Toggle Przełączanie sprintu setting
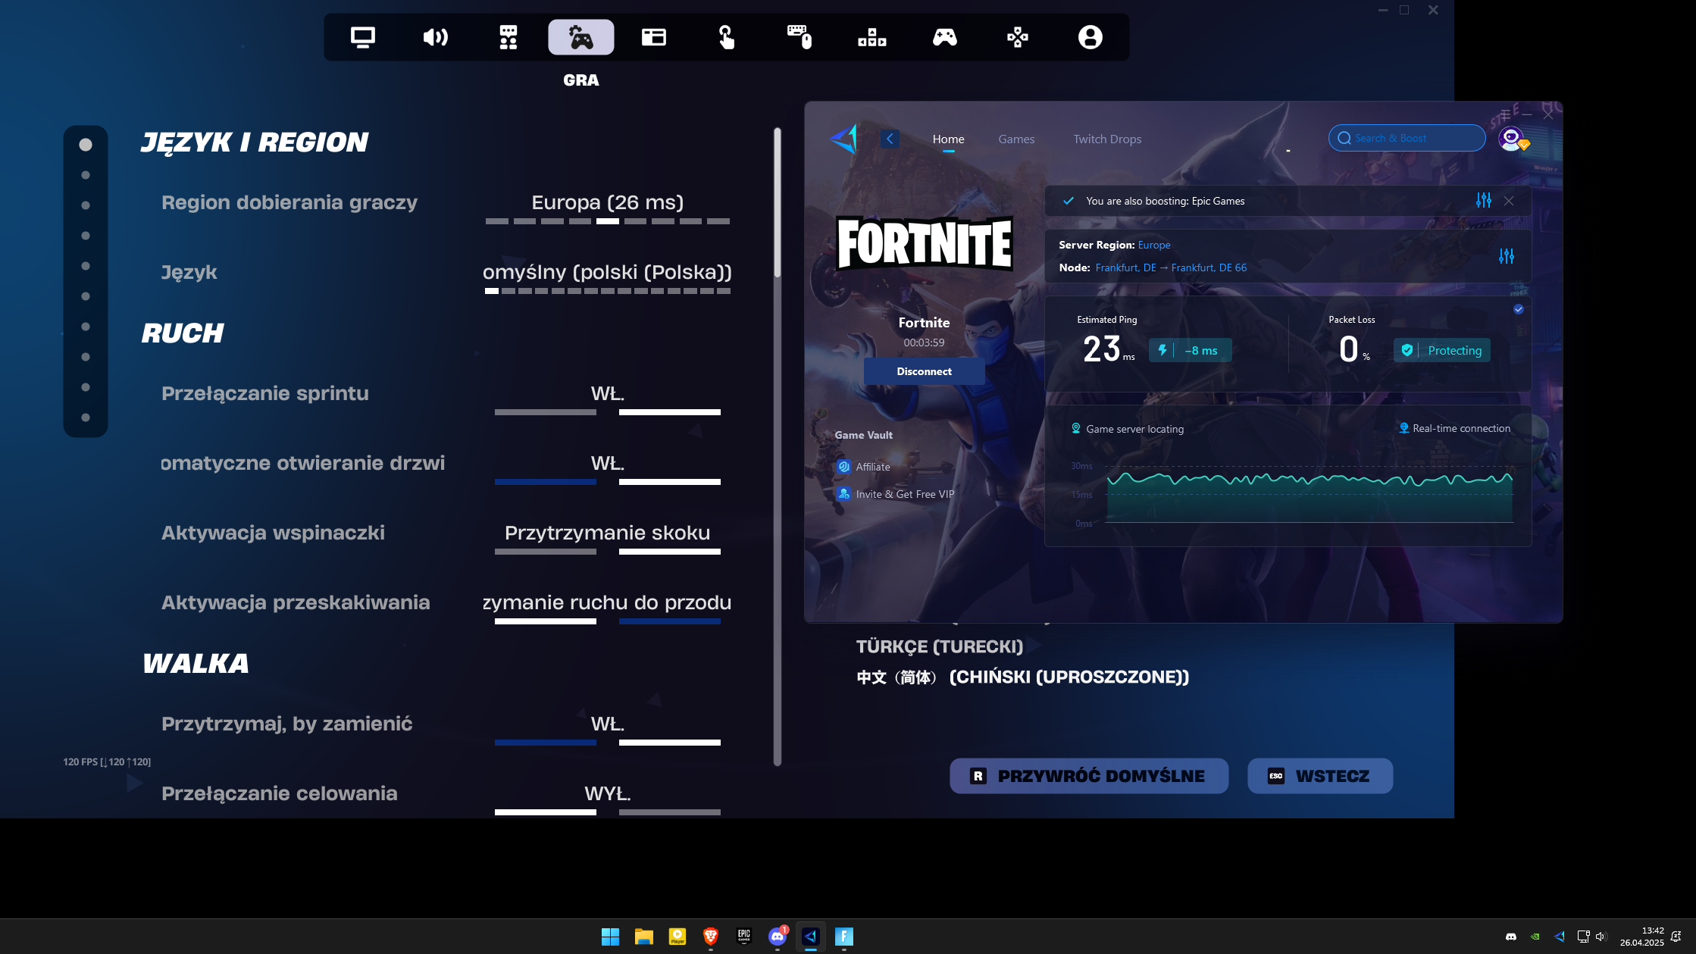The image size is (1696, 954). coord(607,394)
